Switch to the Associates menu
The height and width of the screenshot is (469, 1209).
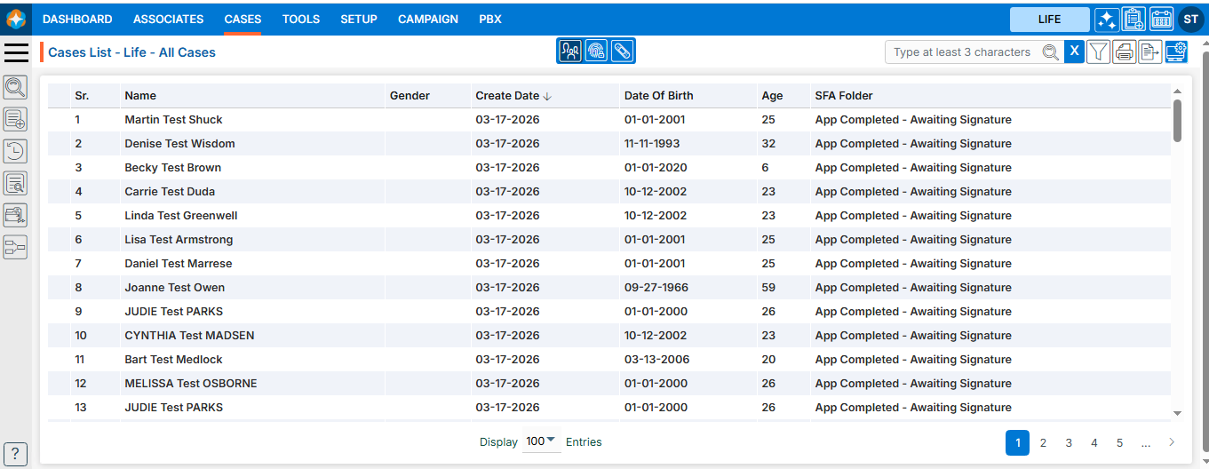coord(168,19)
